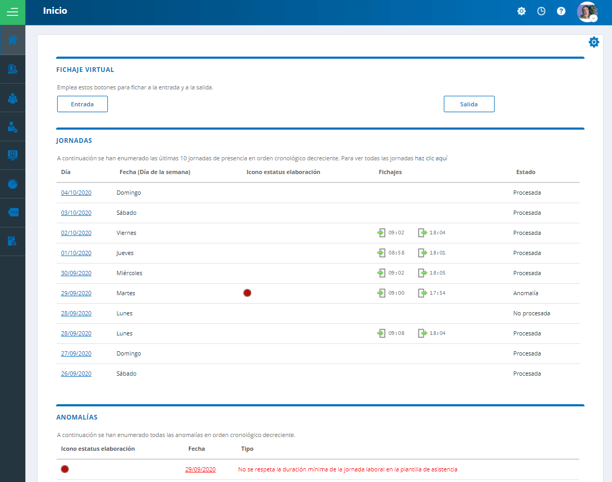Click the clock history header icon

541,11
